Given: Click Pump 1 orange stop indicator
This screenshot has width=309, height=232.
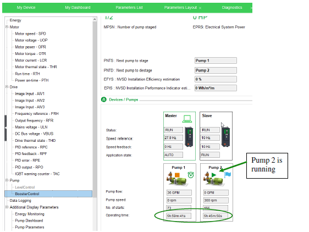Looking at the screenshot, I should [x=177, y=175].
